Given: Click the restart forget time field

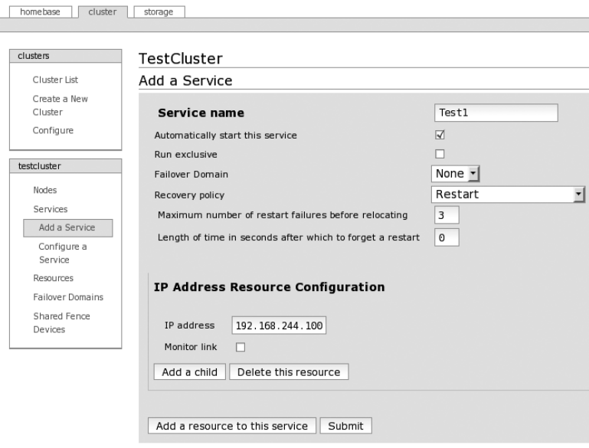Looking at the screenshot, I should (446, 237).
